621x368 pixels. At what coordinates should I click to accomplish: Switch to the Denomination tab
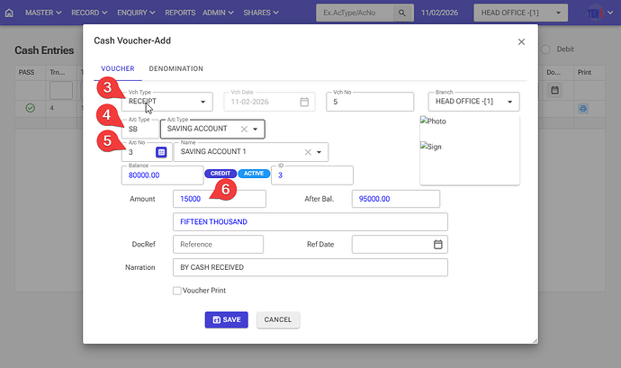pos(175,68)
